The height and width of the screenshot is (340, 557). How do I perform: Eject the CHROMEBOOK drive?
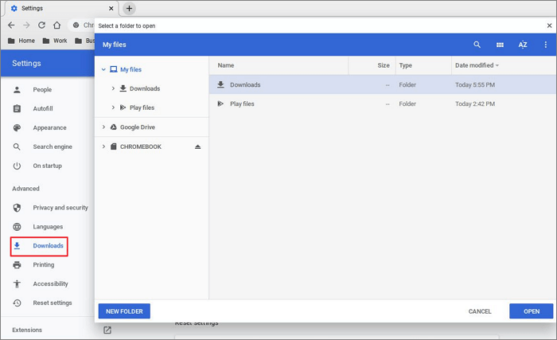pyautogui.click(x=198, y=147)
